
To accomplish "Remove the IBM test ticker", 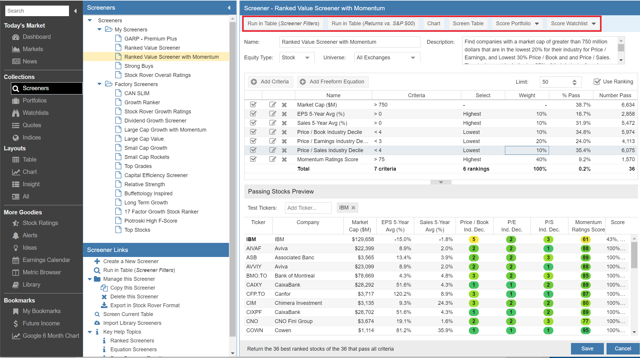I will tap(353, 208).
